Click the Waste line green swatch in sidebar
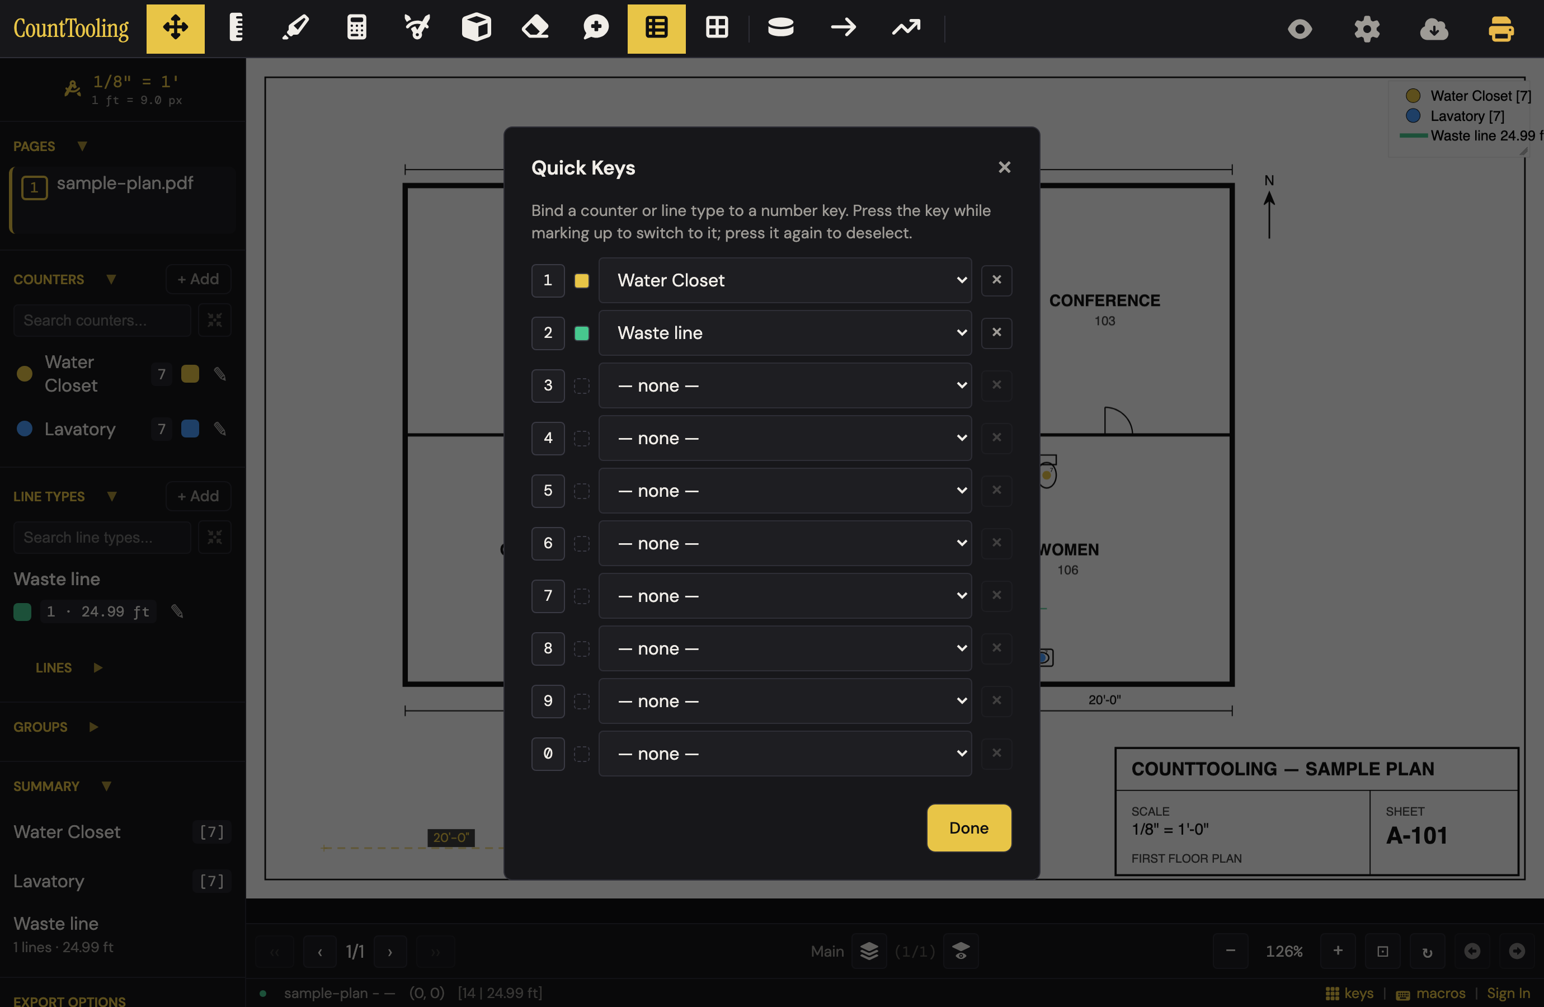This screenshot has height=1007, width=1544. point(23,612)
